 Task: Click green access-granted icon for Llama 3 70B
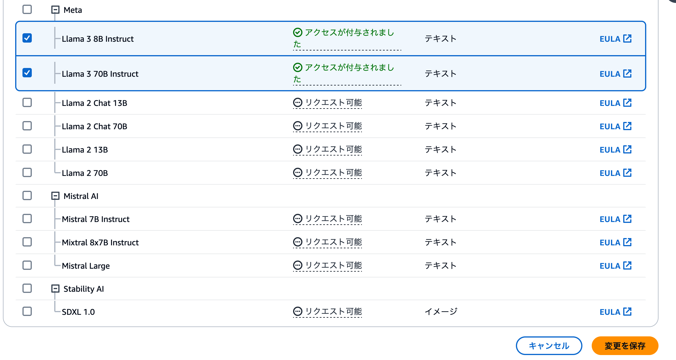[297, 67]
